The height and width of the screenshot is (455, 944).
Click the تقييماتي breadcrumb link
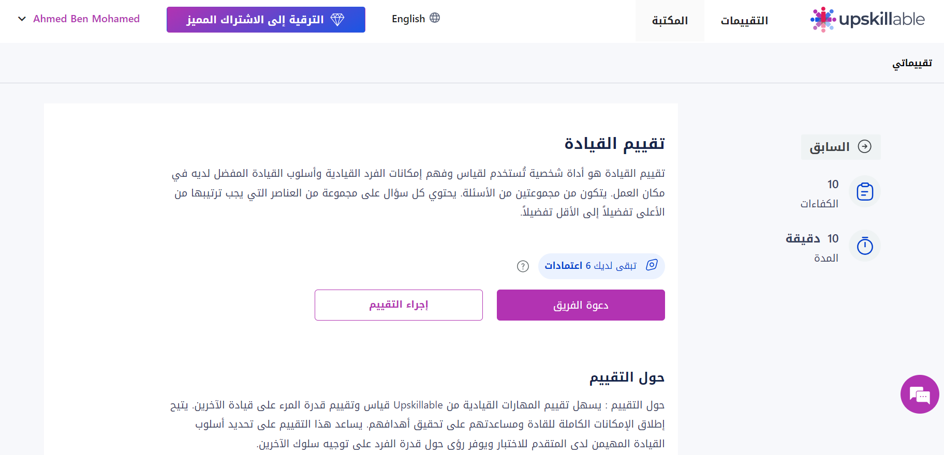[x=912, y=63]
